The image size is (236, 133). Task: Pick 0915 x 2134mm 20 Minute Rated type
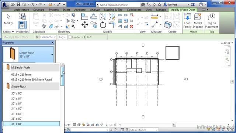point(31,80)
